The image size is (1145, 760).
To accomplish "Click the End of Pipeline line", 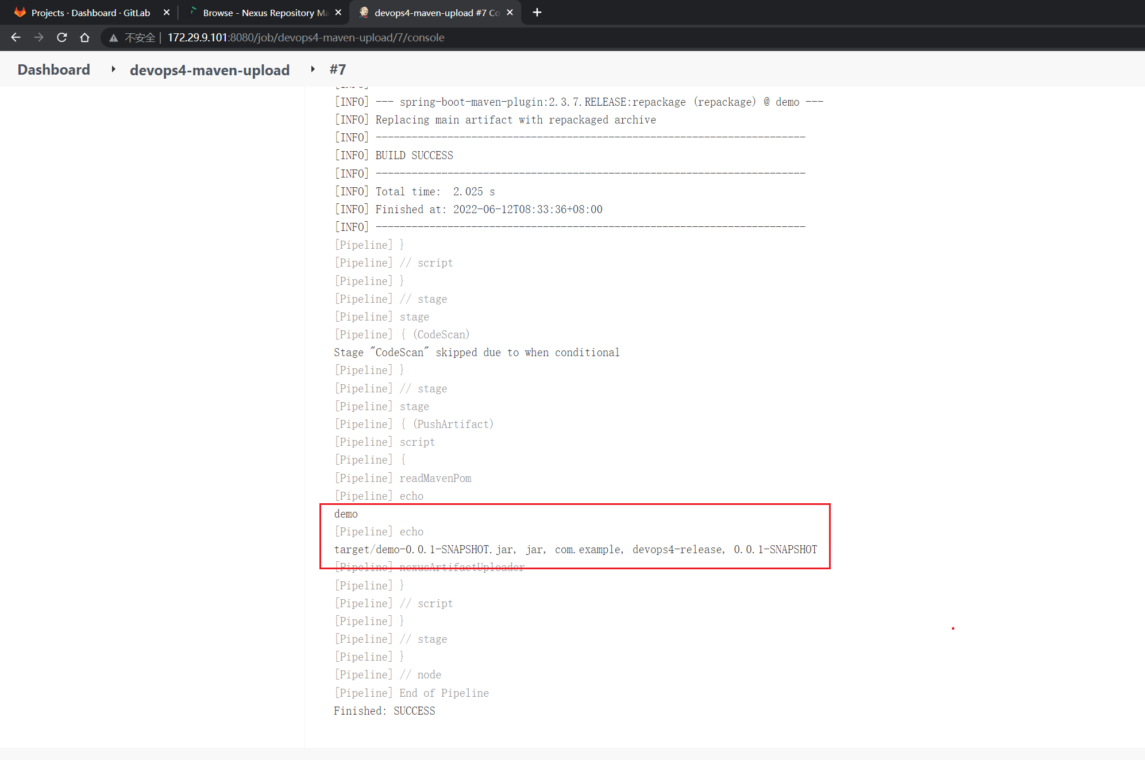I will click(412, 693).
